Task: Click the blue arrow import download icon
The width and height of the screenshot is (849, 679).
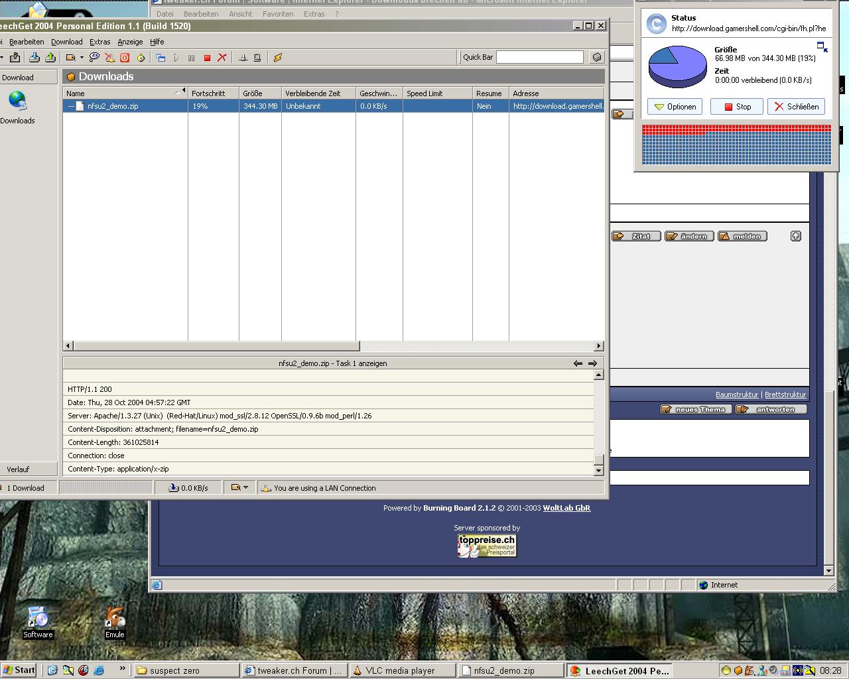Action: (34, 58)
